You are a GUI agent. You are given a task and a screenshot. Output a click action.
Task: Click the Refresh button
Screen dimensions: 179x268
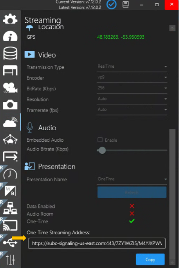tap(132, 192)
